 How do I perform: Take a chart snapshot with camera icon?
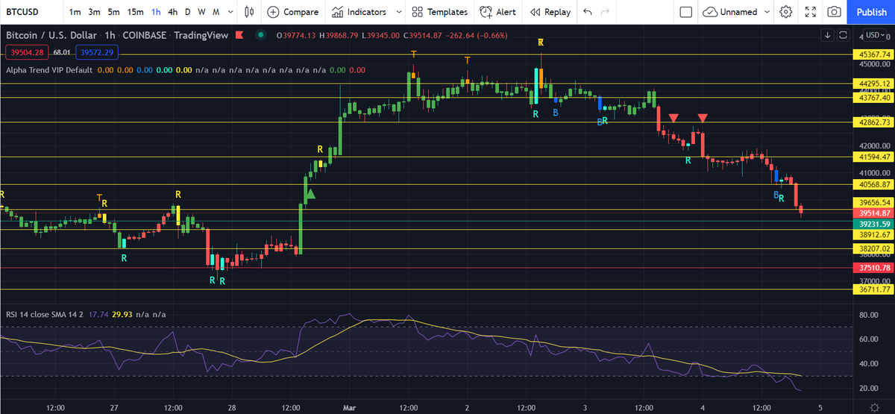[x=835, y=12]
